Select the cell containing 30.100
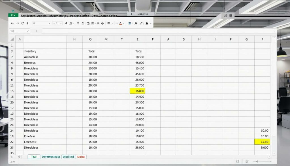Image resolution: width=290 pixels, height=166 pixels. [x=90, y=57]
